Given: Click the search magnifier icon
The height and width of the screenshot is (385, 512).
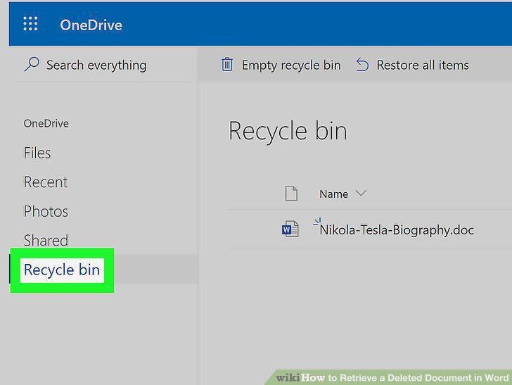Looking at the screenshot, I should (x=32, y=64).
